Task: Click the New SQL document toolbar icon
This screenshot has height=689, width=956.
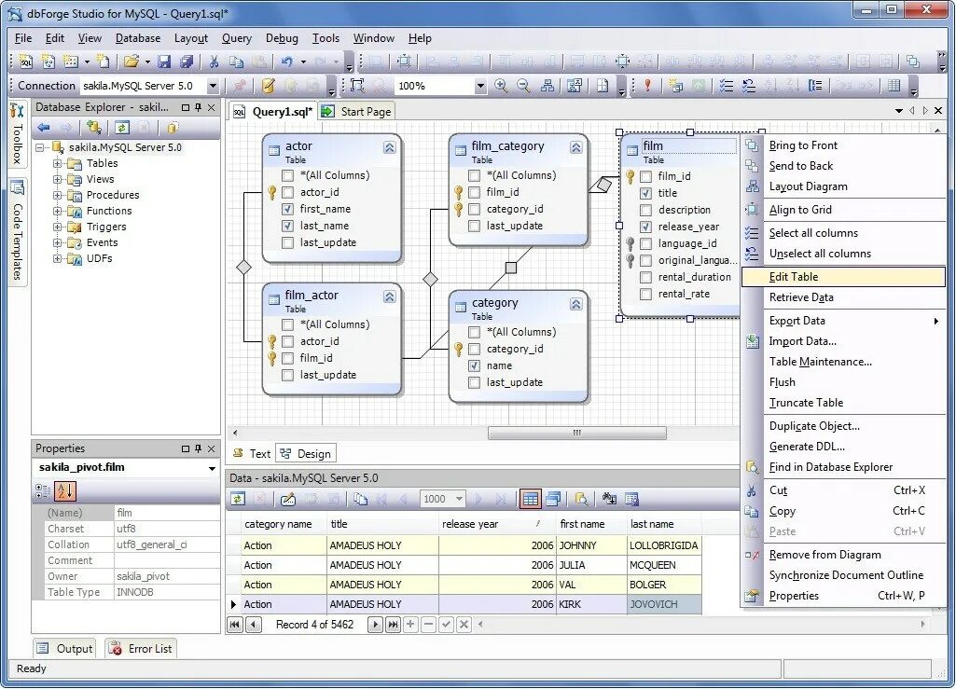Action: pos(26,61)
